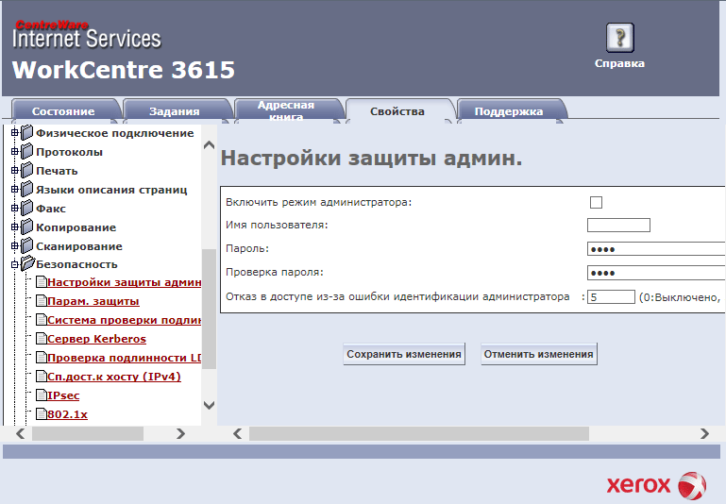Click the folder icon beside Печать
The image size is (726, 504).
coord(27,170)
